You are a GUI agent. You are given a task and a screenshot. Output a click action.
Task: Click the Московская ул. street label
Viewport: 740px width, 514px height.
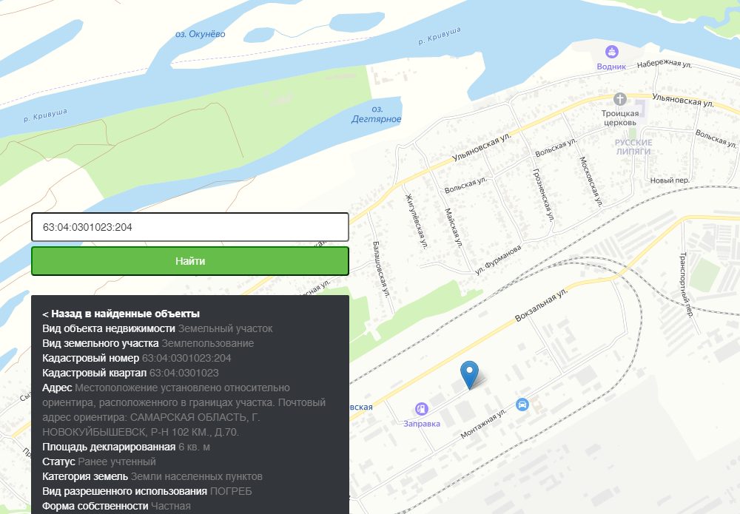click(x=591, y=182)
